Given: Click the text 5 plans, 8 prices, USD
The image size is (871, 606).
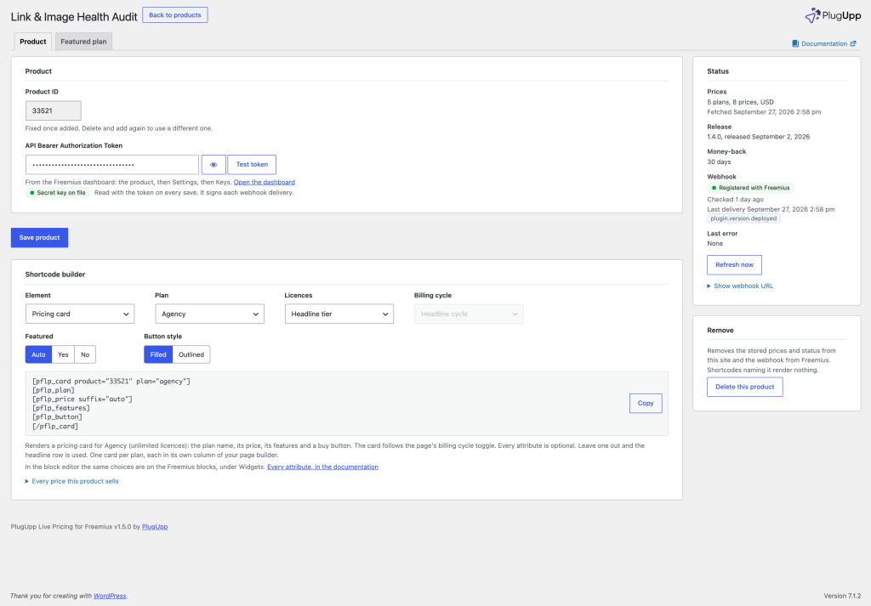Looking at the screenshot, I should 741,102.
